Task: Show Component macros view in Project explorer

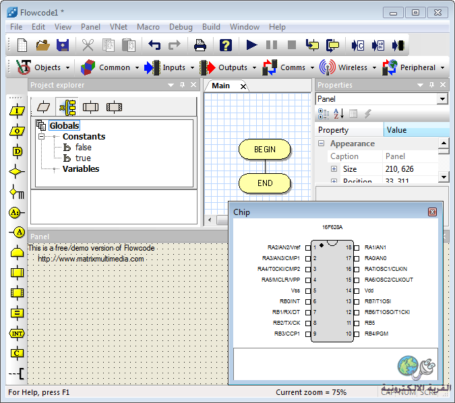Action: pyautogui.click(x=114, y=107)
